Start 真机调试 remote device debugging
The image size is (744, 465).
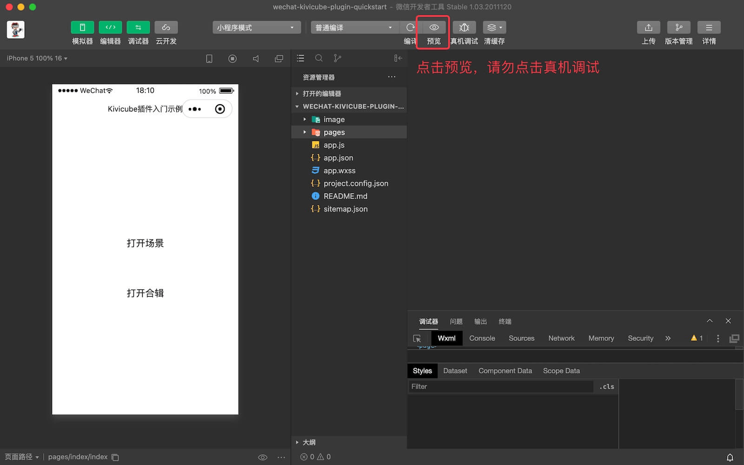[x=464, y=27]
